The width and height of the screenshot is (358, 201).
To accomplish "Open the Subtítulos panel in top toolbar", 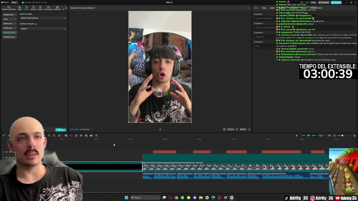I will tap(57, 8).
